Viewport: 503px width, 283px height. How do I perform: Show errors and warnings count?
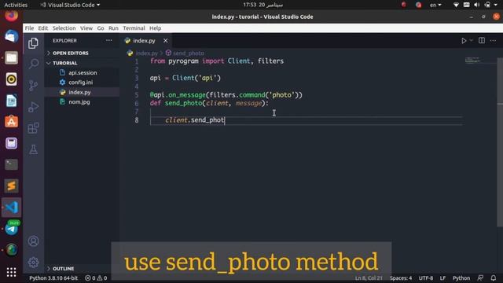pyautogui.click(x=96, y=277)
